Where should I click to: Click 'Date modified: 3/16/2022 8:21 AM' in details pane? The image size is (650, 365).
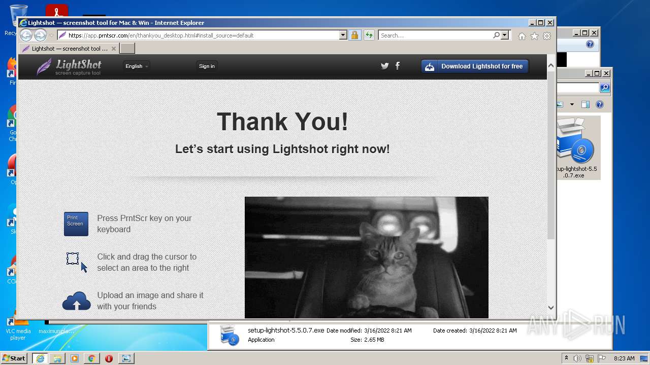[369, 331]
